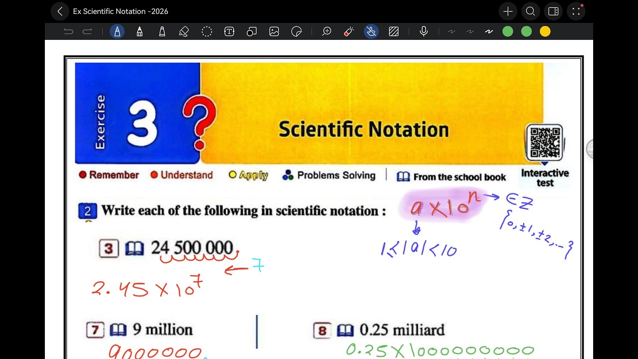The image size is (638, 359).
Task: Select the pen tool
Action: pyautogui.click(x=117, y=31)
